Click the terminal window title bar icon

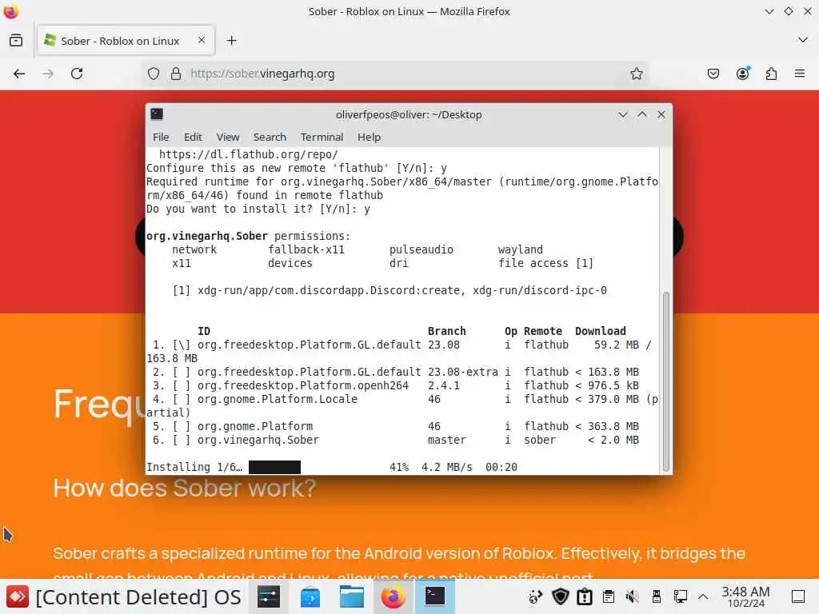pyautogui.click(x=157, y=114)
